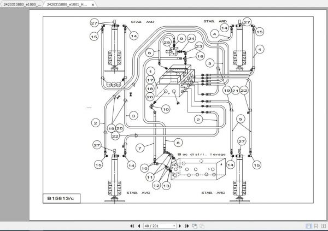Click callout number 13
The image size is (328, 231).
(x=166, y=186)
